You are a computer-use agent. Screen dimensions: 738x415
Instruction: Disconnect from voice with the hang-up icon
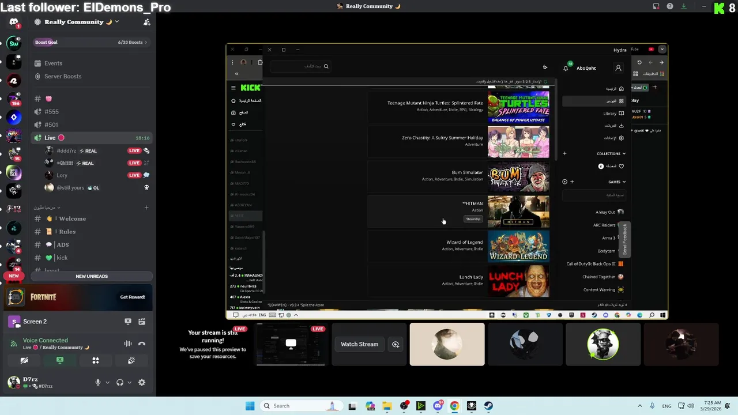point(142,344)
